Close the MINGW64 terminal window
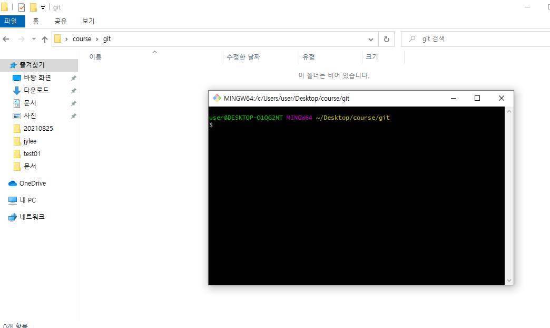The height and width of the screenshot is (328, 550). click(501, 98)
